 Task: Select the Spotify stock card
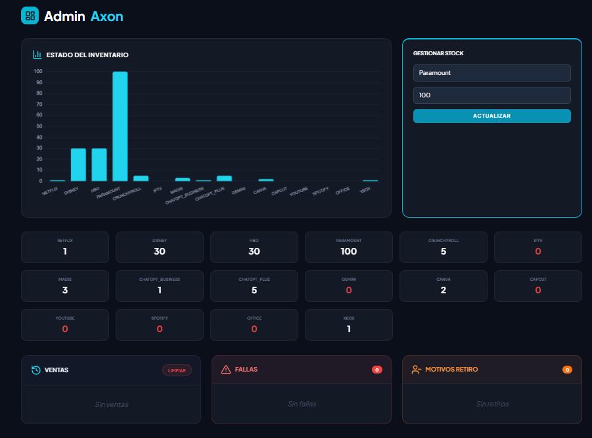(x=159, y=325)
